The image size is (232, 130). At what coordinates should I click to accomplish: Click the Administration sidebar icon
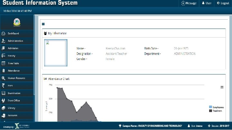(3, 41)
